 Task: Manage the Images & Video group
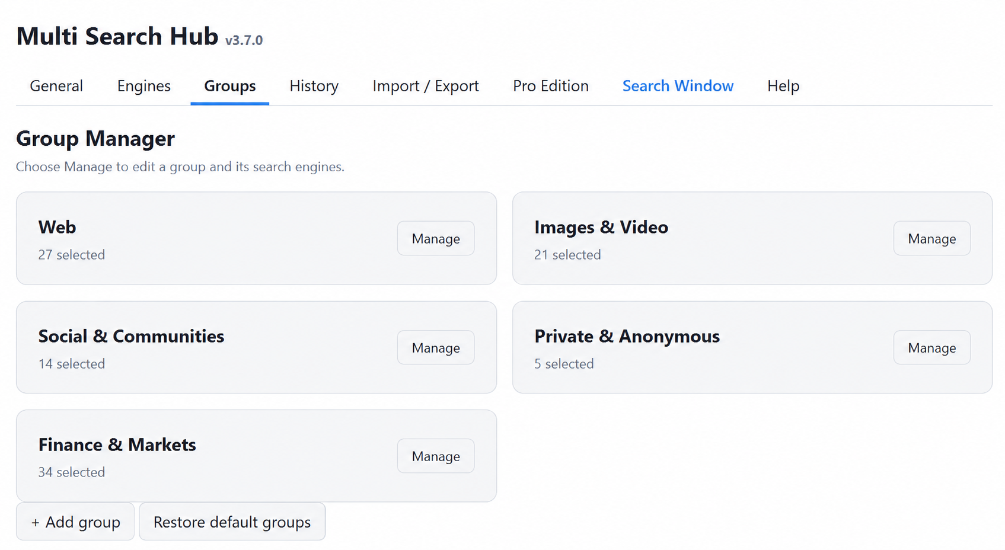[x=932, y=238]
